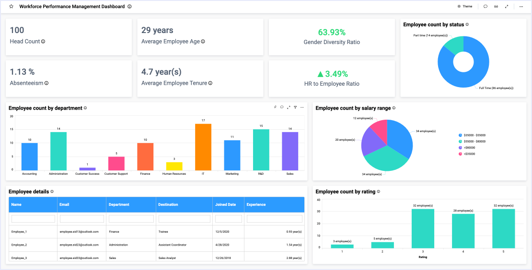Maximize the Employee count by department widget
The width and height of the screenshot is (532, 270).
(x=289, y=107)
